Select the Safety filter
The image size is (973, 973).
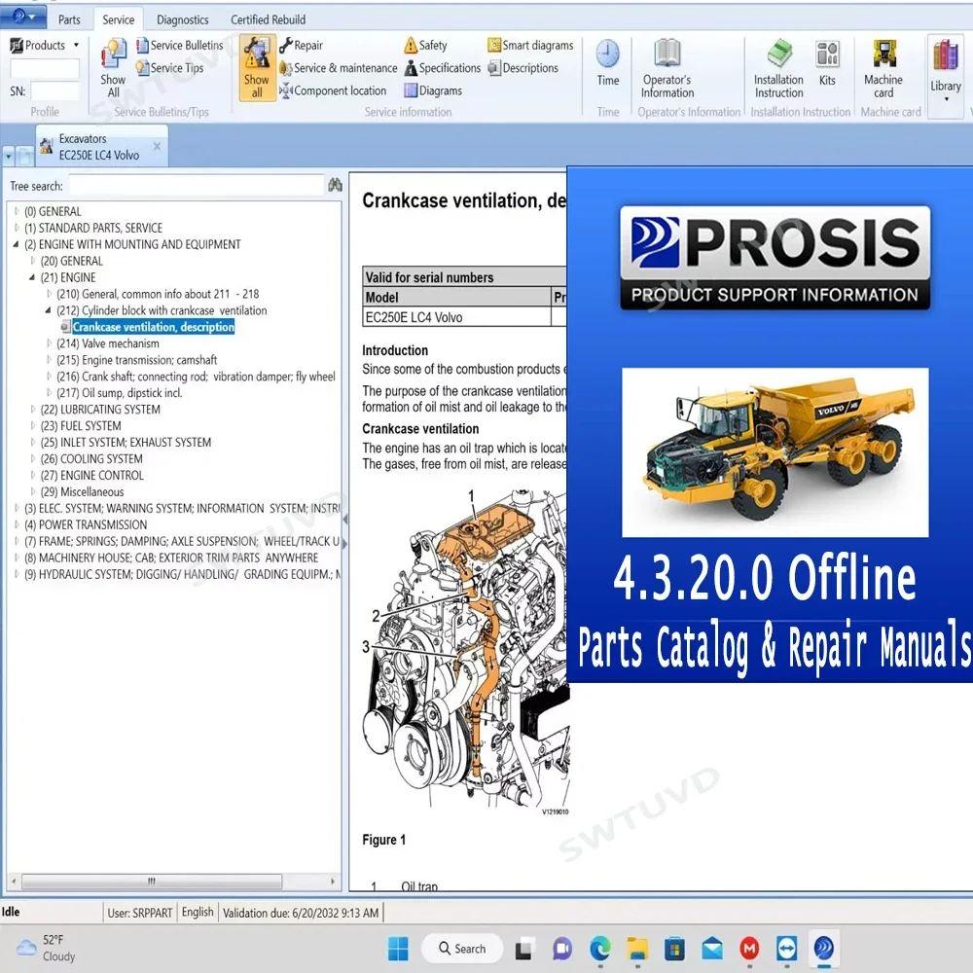[426, 46]
